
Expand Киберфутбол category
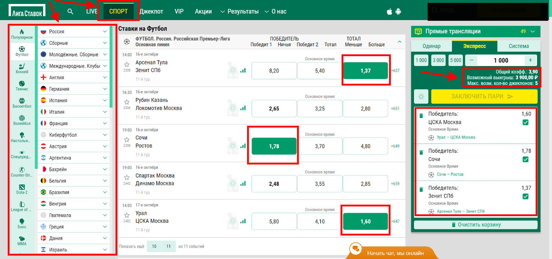pyautogui.click(x=73, y=135)
